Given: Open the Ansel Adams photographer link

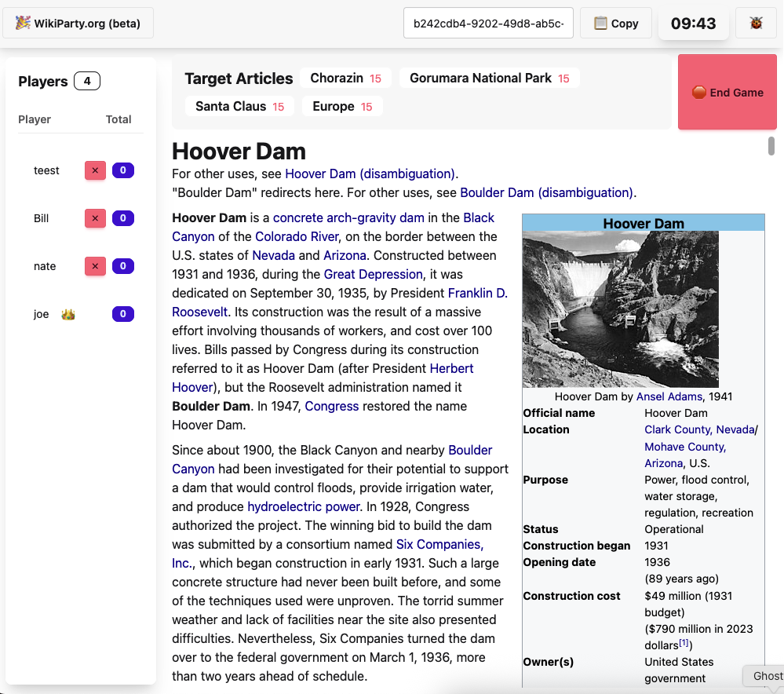Looking at the screenshot, I should (x=669, y=396).
